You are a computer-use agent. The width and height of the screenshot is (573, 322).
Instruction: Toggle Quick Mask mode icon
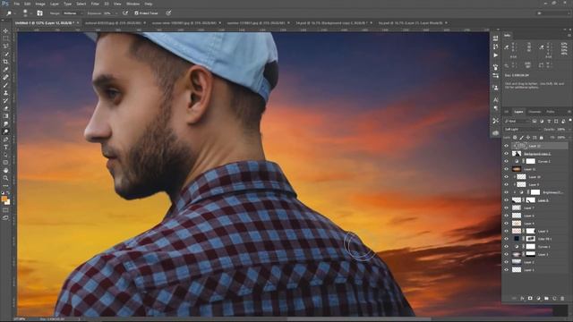(5, 210)
